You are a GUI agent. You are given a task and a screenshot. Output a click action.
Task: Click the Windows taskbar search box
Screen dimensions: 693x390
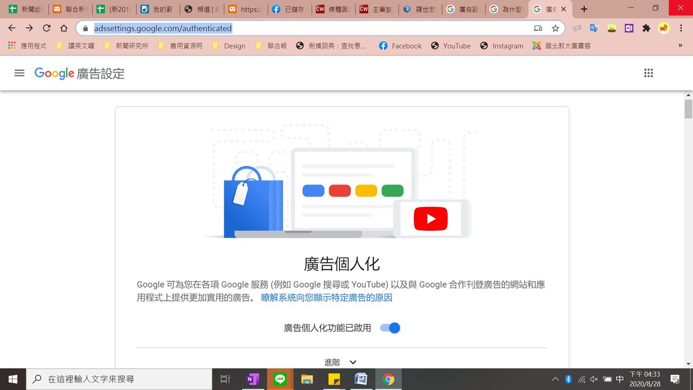point(119,379)
